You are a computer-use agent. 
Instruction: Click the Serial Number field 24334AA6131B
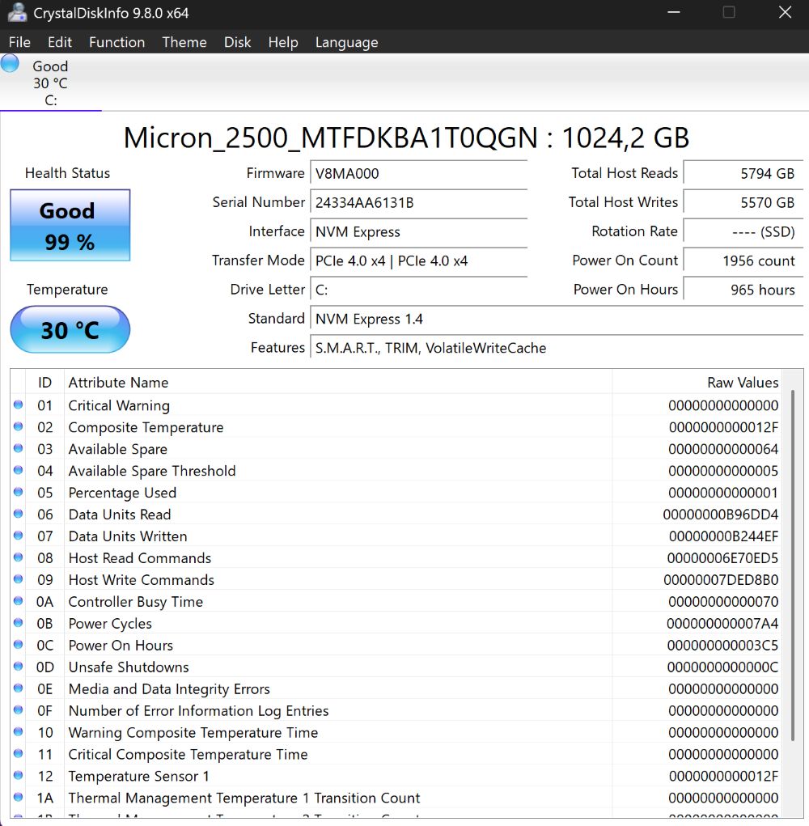[x=419, y=202]
